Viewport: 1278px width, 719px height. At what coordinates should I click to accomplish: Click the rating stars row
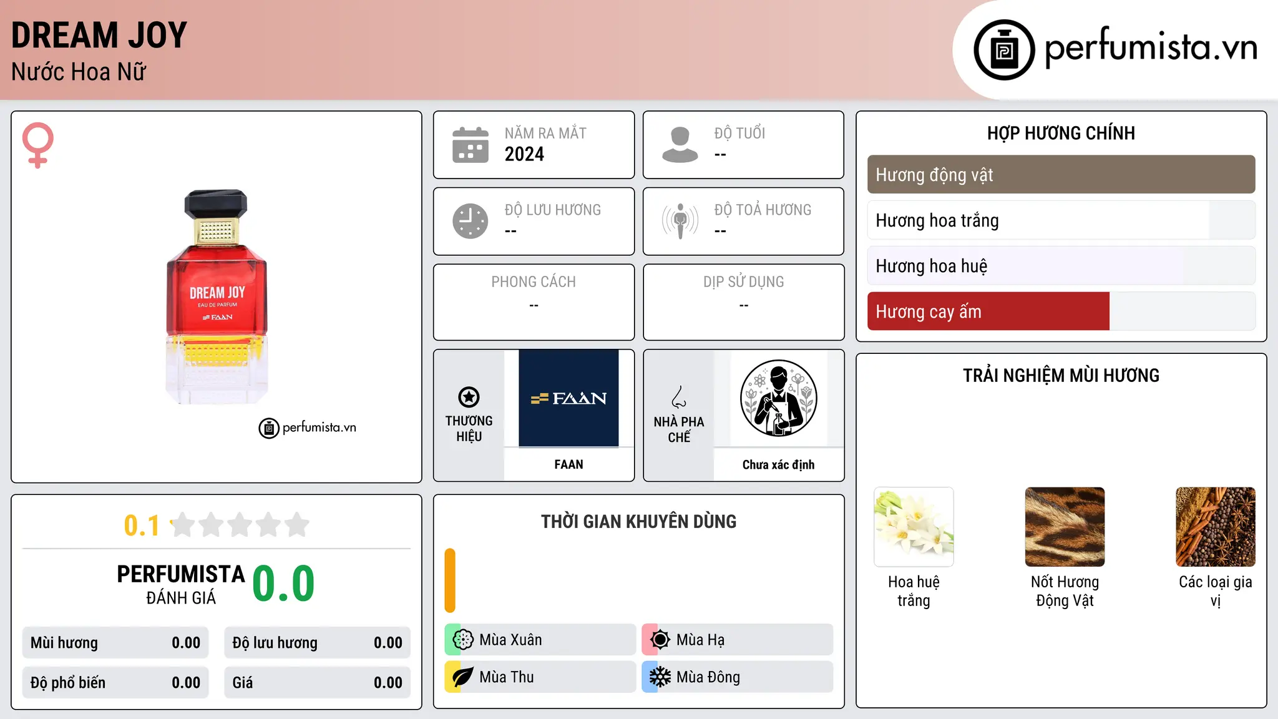(240, 525)
